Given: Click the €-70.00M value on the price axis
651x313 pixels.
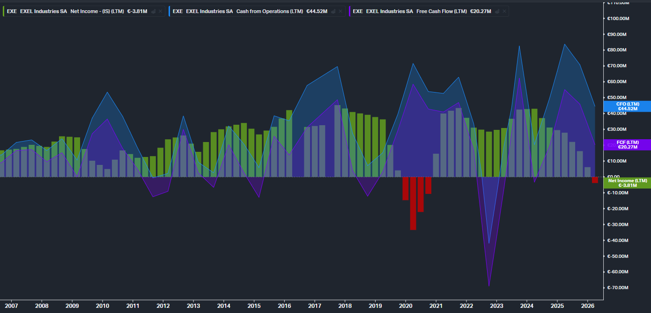Looking at the screenshot, I should click(x=618, y=288).
